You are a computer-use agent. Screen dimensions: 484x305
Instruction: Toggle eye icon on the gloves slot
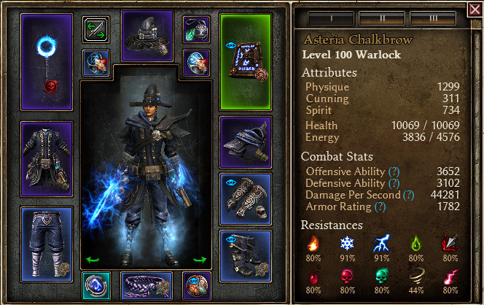tap(230, 182)
